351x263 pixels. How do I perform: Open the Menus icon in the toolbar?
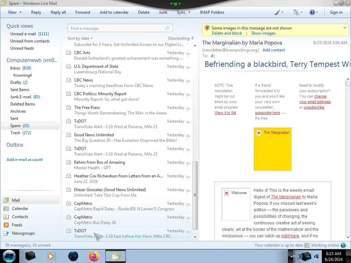(296, 12)
